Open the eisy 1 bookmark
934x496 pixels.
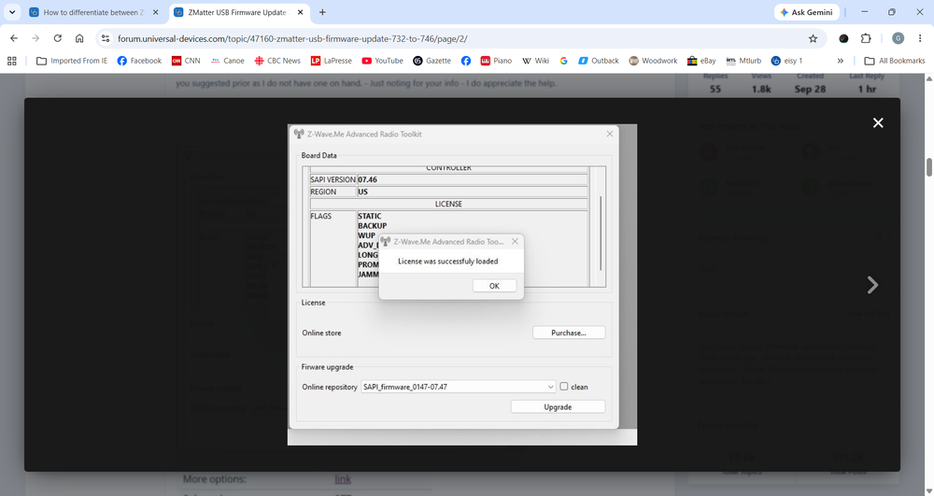(786, 61)
